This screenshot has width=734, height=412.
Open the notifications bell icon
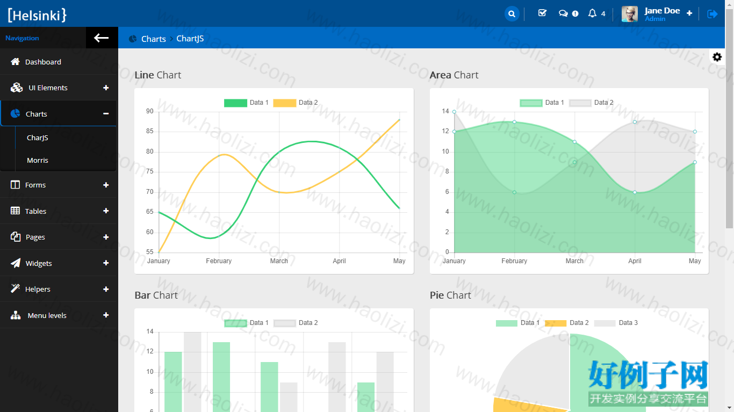pyautogui.click(x=592, y=13)
